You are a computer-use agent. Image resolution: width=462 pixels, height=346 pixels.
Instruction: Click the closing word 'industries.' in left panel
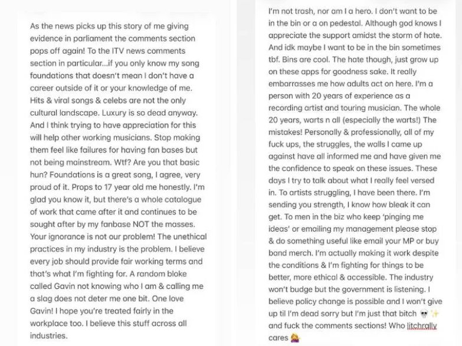pyautogui.click(x=49, y=335)
